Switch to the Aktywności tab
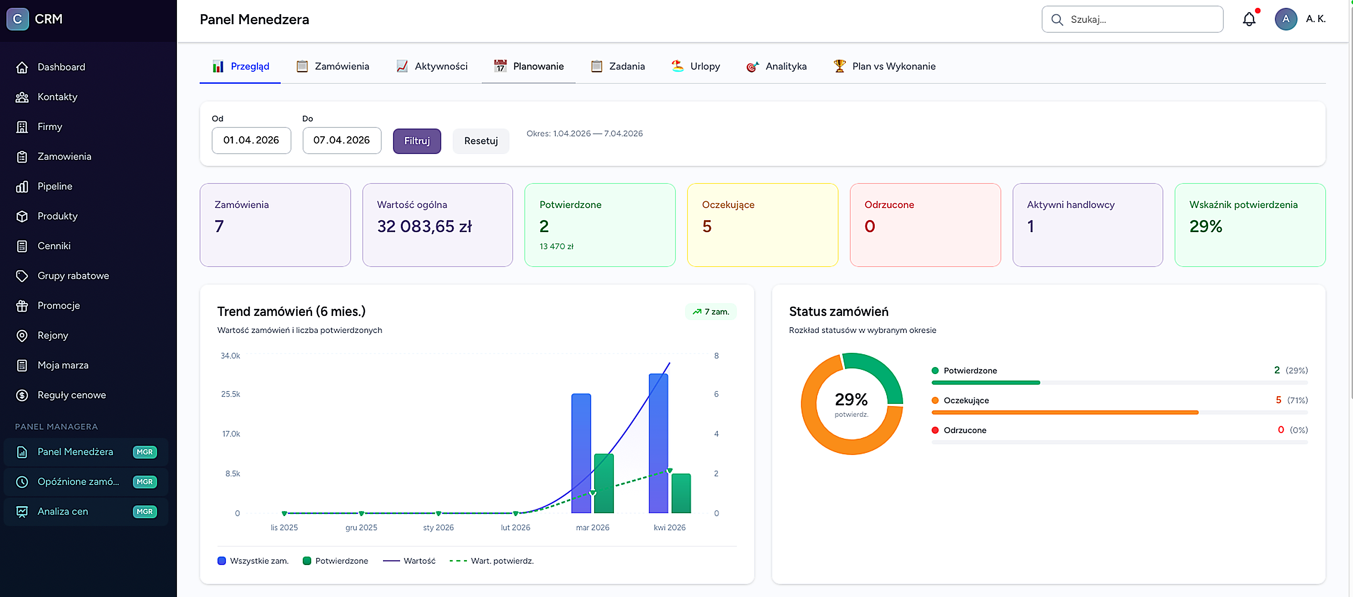The height and width of the screenshot is (597, 1353). pos(432,67)
